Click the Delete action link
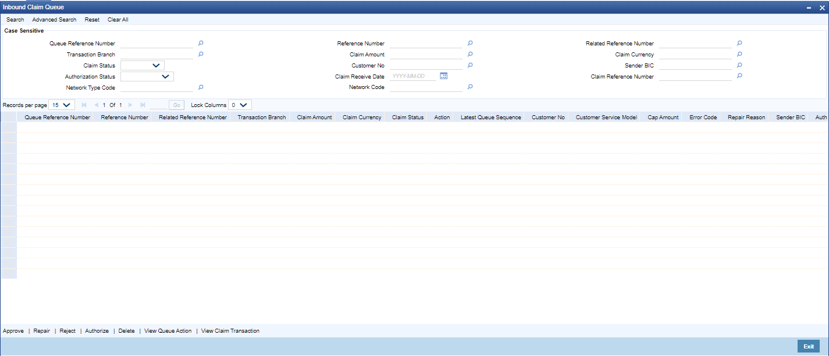 pyautogui.click(x=126, y=331)
